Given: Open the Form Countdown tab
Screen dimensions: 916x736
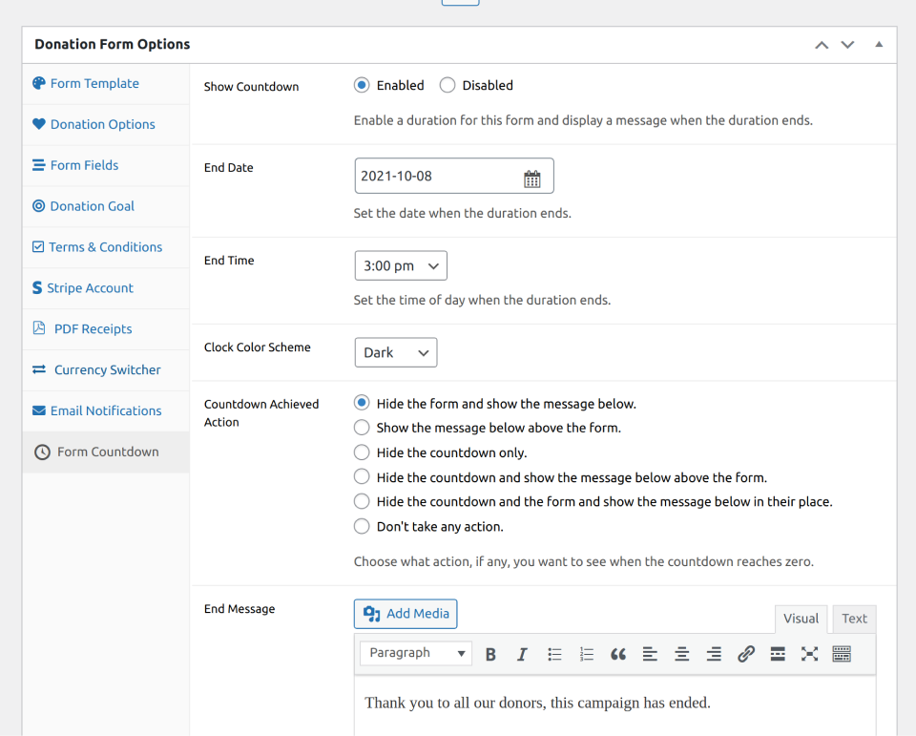Looking at the screenshot, I should (x=106, y=452).
